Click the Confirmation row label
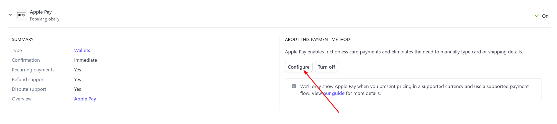The width and height of the screenshot is (557, 124). click(26, 60)
